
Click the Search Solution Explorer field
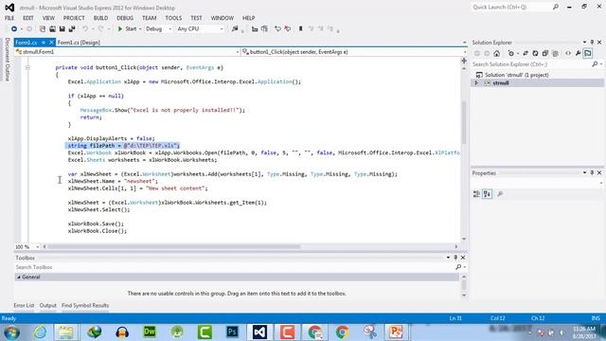click(531, 64)
